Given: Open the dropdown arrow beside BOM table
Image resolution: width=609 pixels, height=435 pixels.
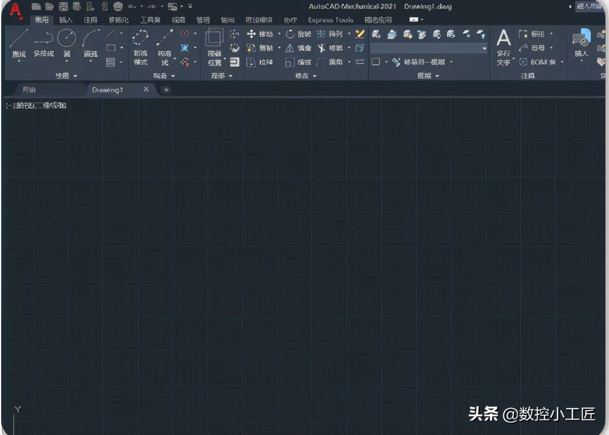Looking at the screenshot, I should tap(562, 62).
